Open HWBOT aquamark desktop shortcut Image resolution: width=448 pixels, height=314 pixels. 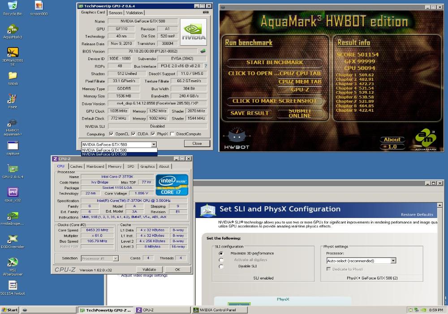pyautogui.click(x=13, y=127)
